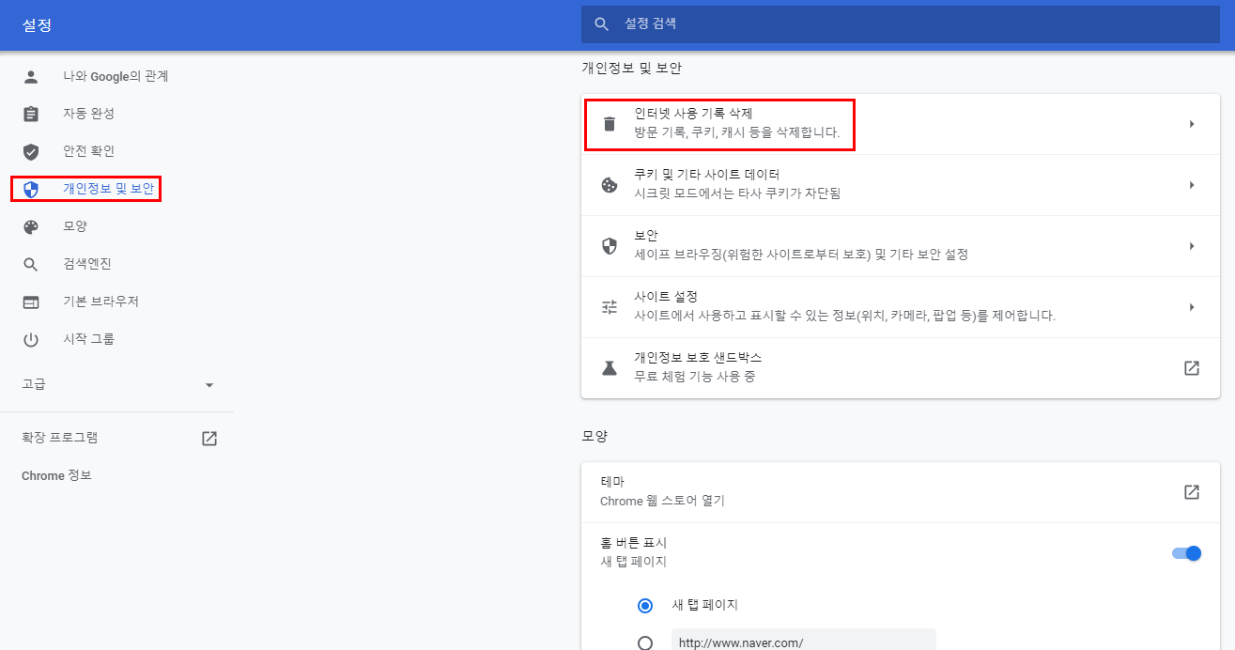Open Chrome 정보 link in sidebar

pyautogui.click(x=56, y=476)
